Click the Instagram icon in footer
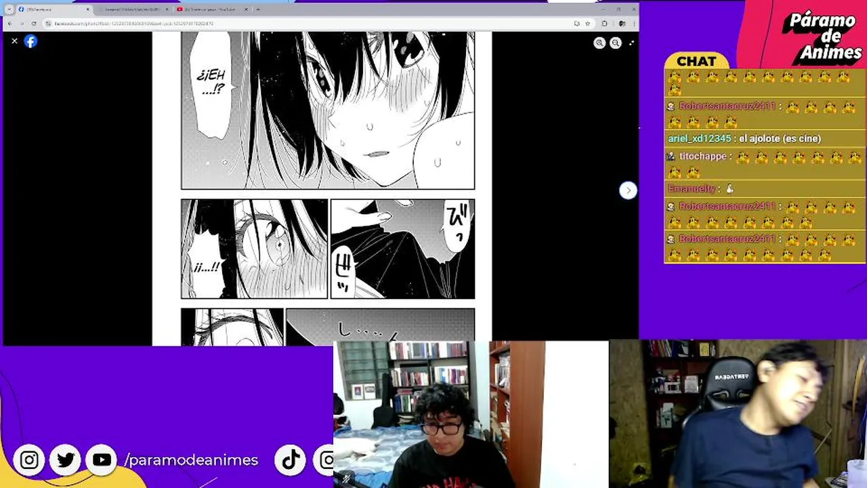Viewport: 867px width, 488px height. [x=29, y=460]
